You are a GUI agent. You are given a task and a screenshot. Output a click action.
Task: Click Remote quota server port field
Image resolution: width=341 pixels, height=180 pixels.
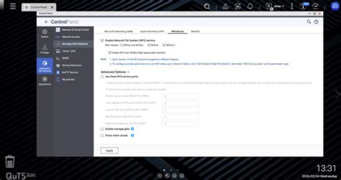tap(180, 96)
